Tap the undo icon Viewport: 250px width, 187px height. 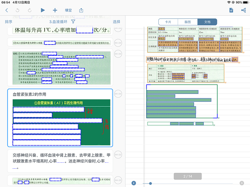tap(18, 10)
